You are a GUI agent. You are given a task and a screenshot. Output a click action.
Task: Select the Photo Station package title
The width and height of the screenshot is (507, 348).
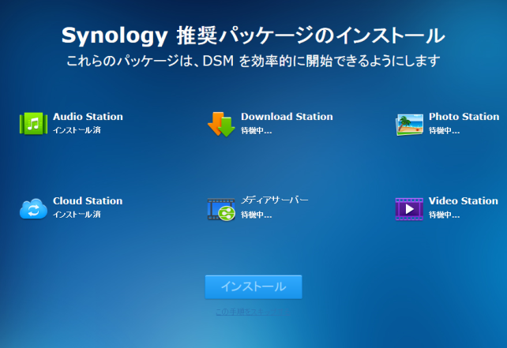tap(464, 117)
